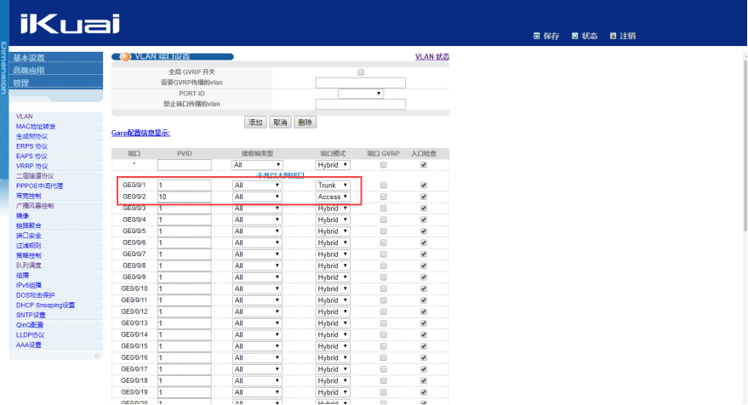Click the iKuai logo
This screenshot has height=405, width=748.
point(70,24)
